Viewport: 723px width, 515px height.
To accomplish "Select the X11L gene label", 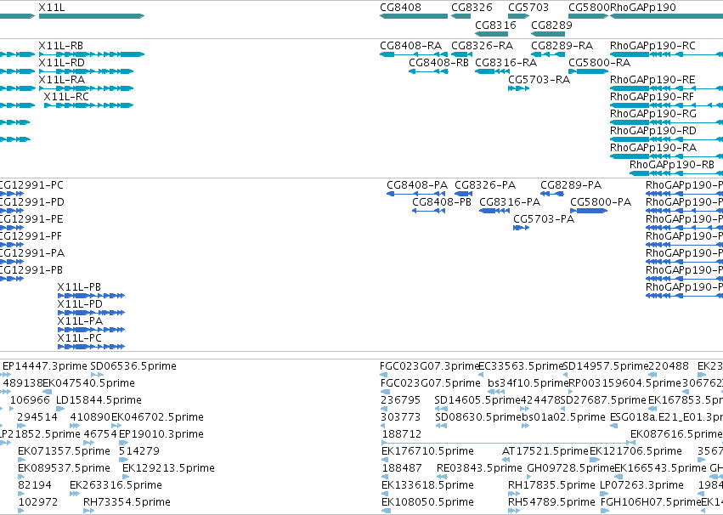I will pos(52,8).
